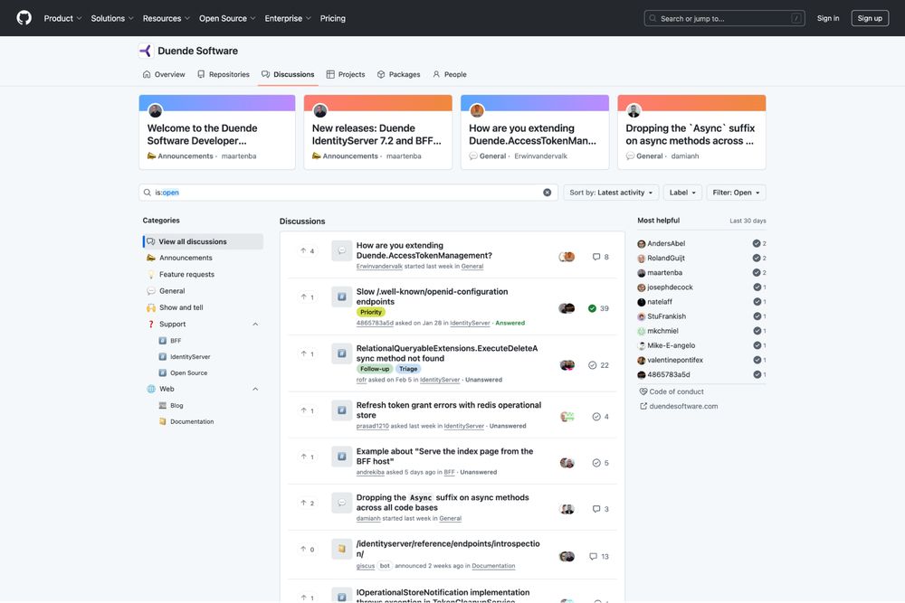The width and height of the screenshot is (905, 603).
Task: Click the Triage label
Action: pos(408,369)
